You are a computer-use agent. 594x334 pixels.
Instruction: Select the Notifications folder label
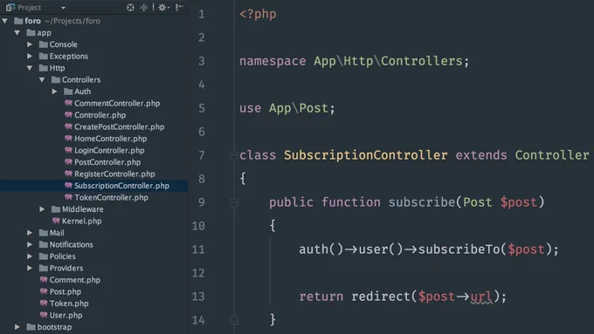tap(72, 244)
